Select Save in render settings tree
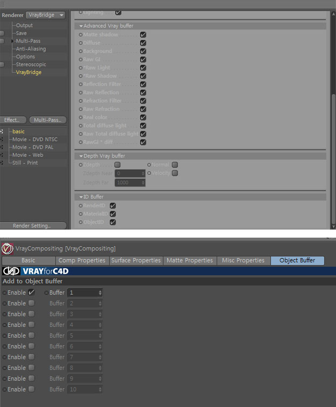The image size is (336, 407). tap(22, 33)
